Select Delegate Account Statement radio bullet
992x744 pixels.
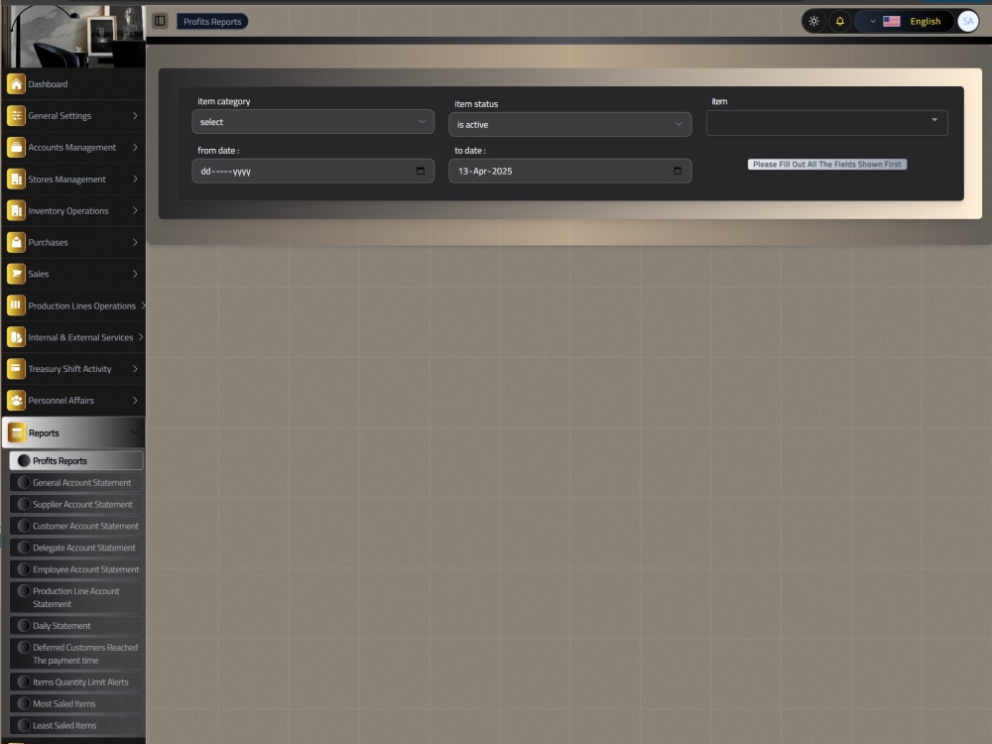click(x=24, y=548)
